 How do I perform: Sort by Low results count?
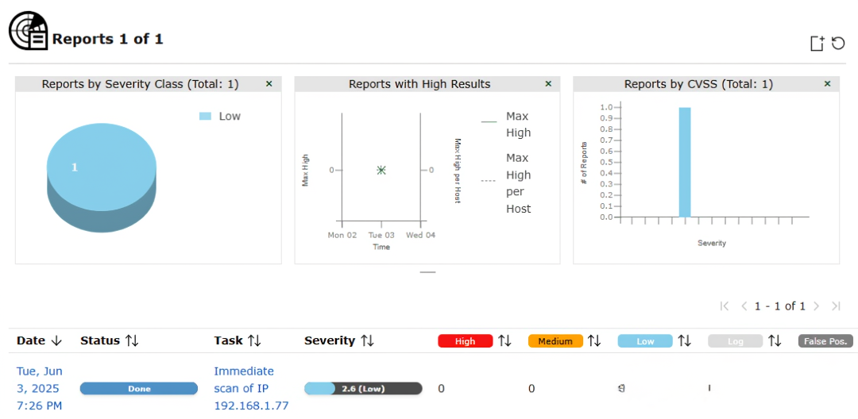[684, 341]
